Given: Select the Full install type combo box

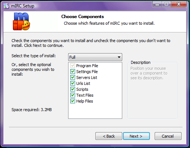Looking at the screenshot, I should point(95,57).
